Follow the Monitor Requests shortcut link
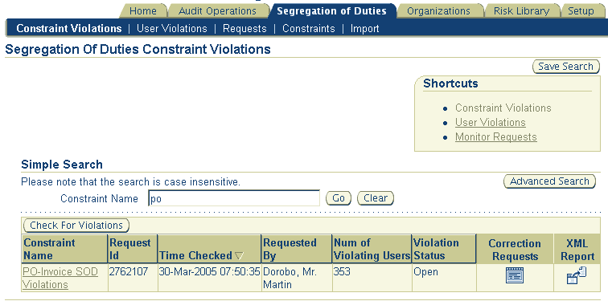Screen dimensions: 608x301 (x=496, y=137)
